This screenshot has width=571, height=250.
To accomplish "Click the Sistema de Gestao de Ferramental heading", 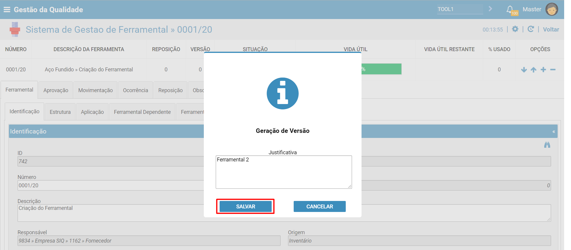I will click(x=119, y=29).
